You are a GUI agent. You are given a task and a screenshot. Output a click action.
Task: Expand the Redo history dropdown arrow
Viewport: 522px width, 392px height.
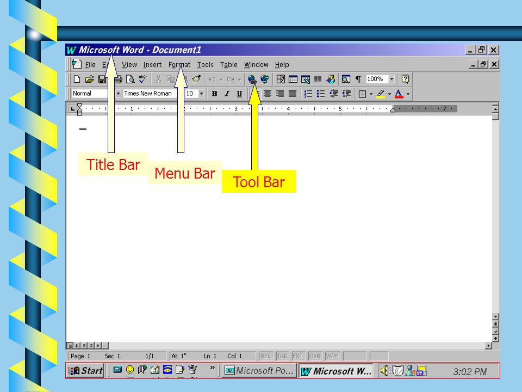239,79
